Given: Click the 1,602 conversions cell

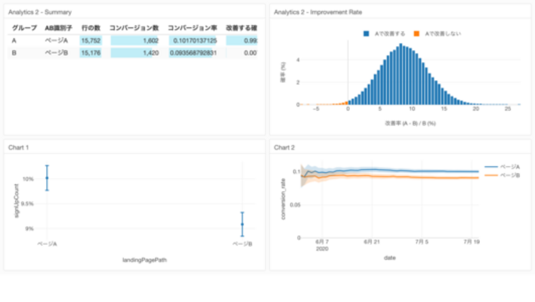Looking at the screenshot, I should (x=135, y=41).
